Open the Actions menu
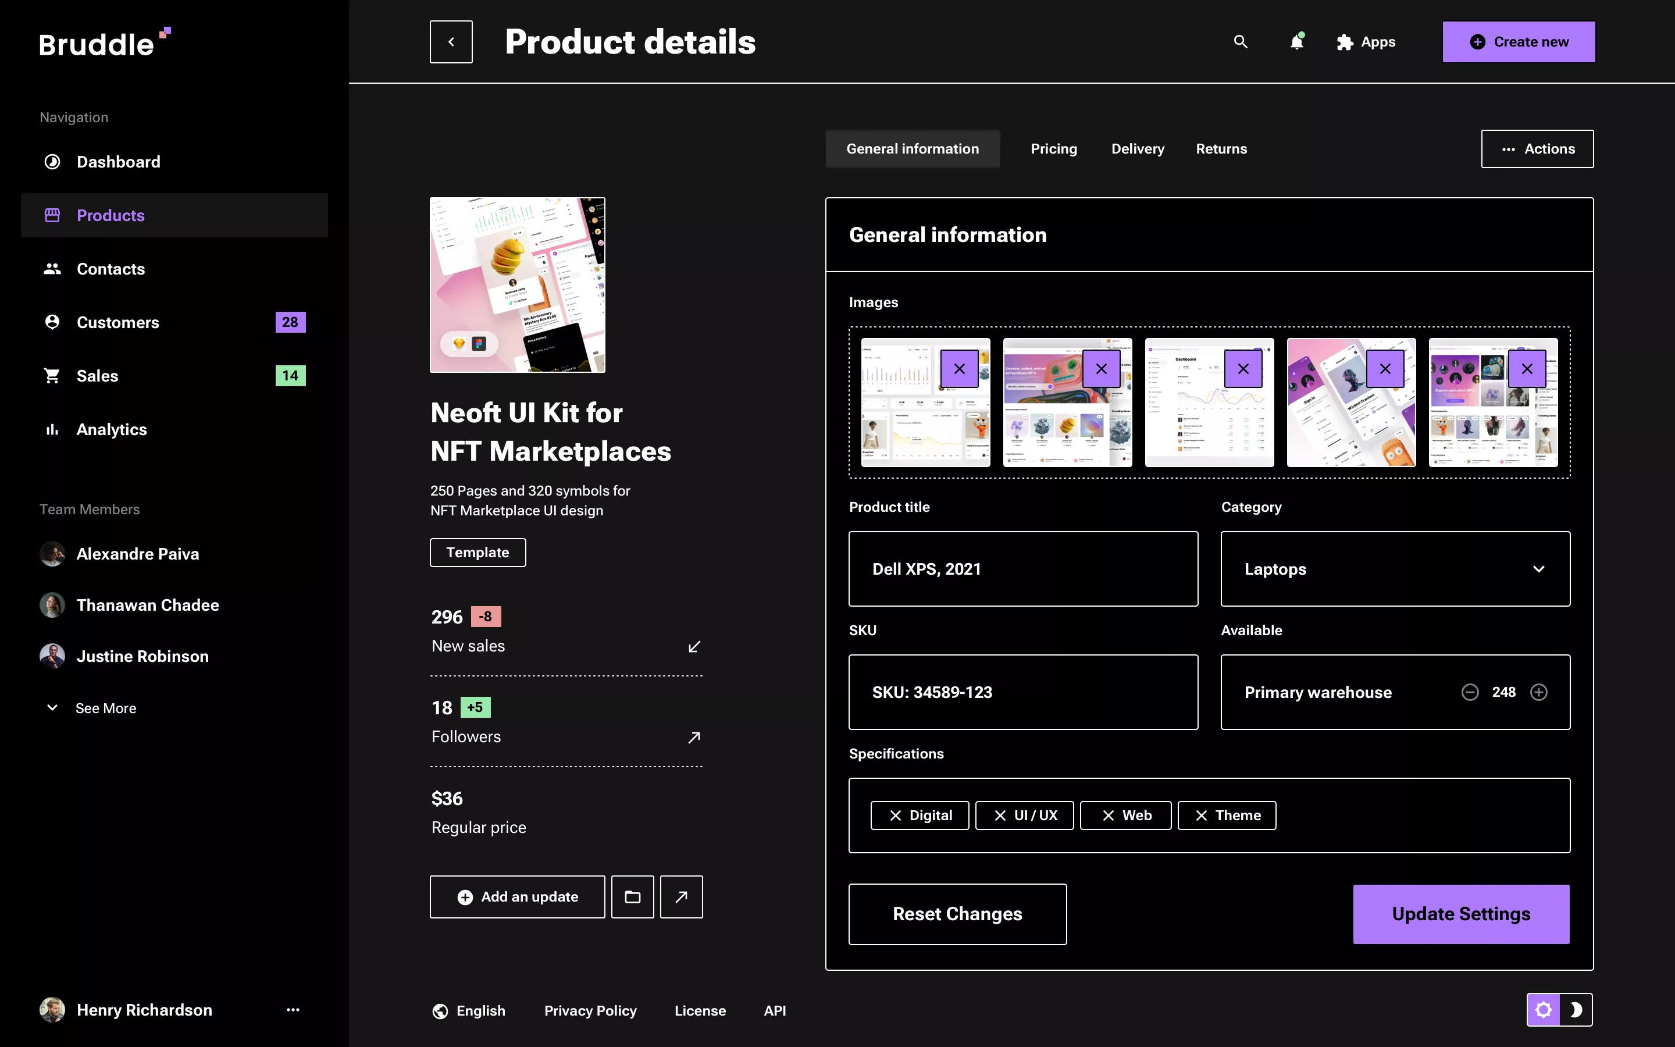 point(1537,148)
